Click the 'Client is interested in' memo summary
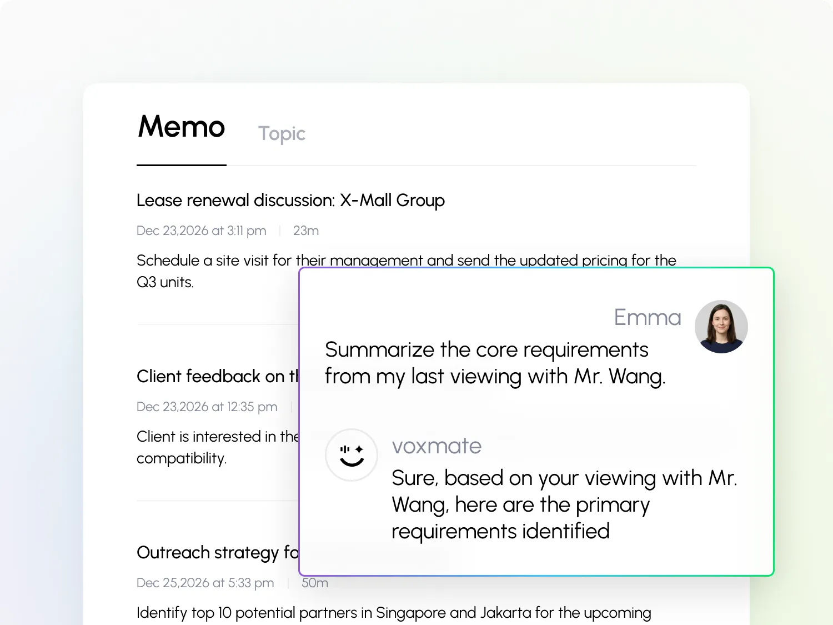This screenshot has height=625, width=833. coord(218,447)
